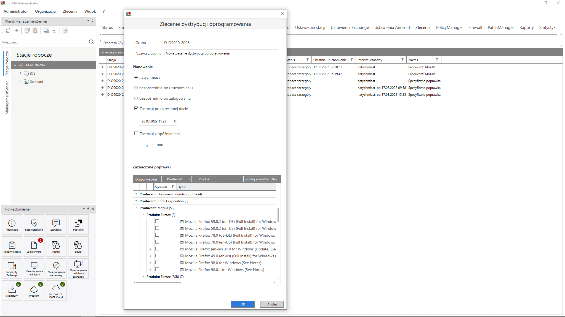Collapse the D-O9020-2098 server node

point(15,65)
